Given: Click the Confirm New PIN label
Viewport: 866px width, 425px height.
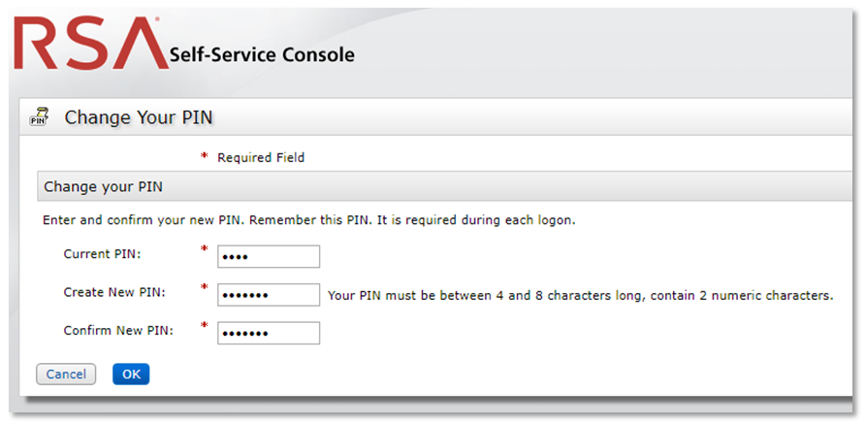Looking at the screenshot, I should pyautogui.click(x=118, y=330).
